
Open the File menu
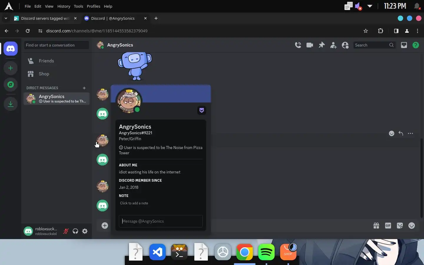tap(28, 6)
